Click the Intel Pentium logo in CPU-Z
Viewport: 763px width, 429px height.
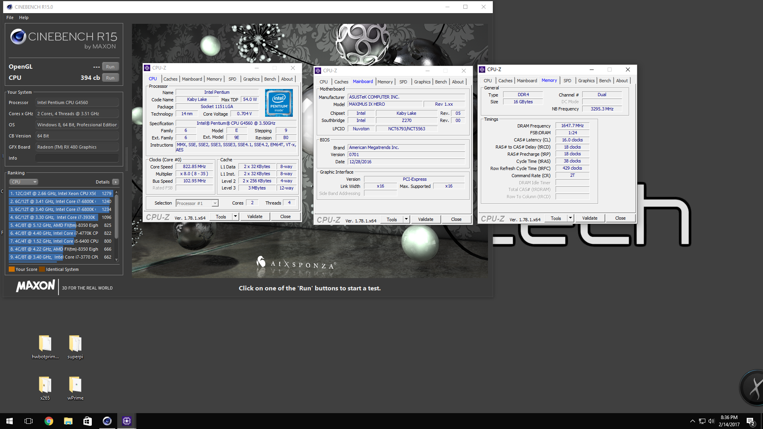click(279, 102)
